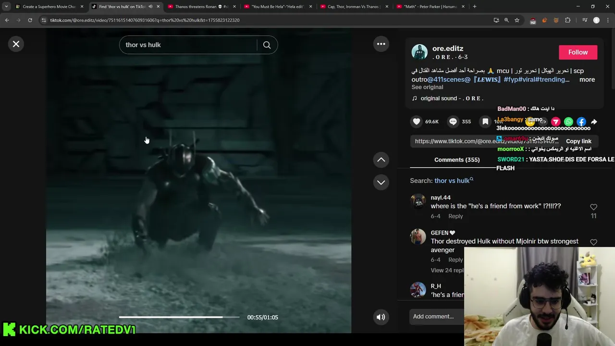The width and height of the screenshot is (615, 346).
Task: Expand video description with more
Action: [x=587, y=80]
